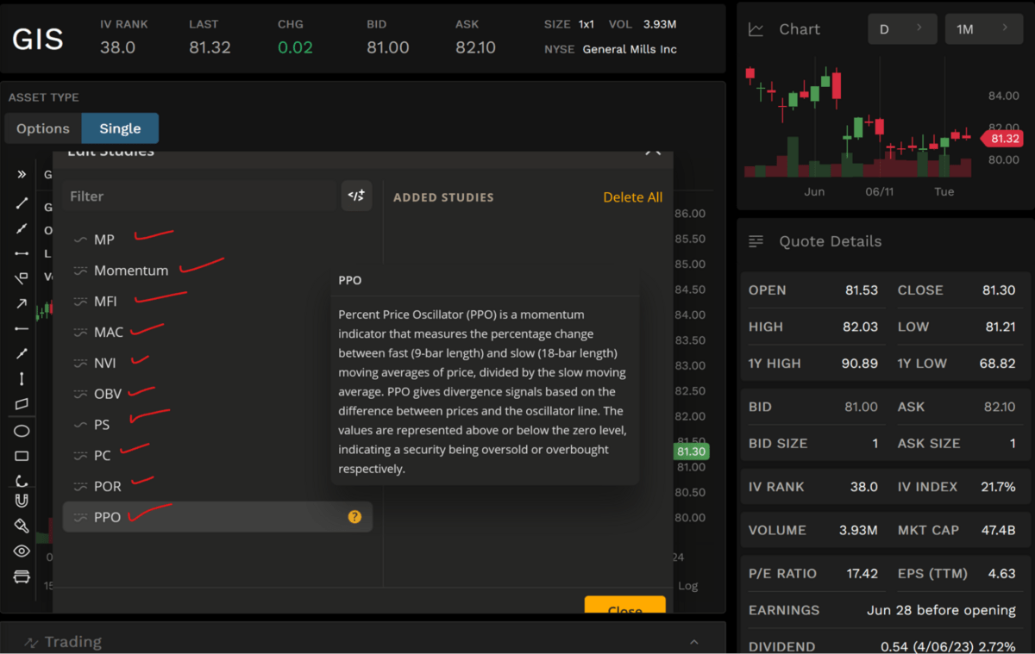Open the custom script code button
This screenshot has height=654, width=1035.
[356, 196]
